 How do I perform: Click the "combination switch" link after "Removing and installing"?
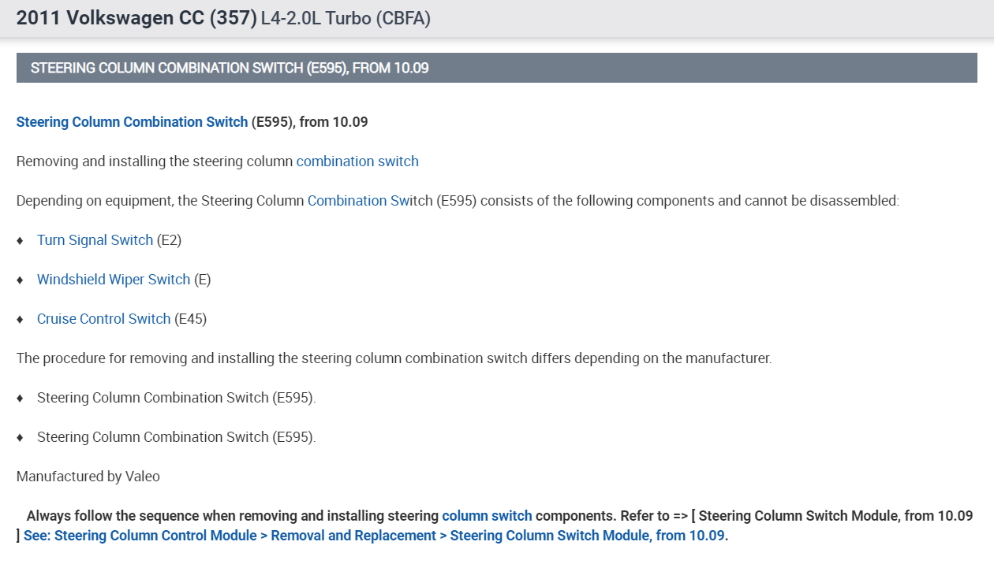(357, 161)
